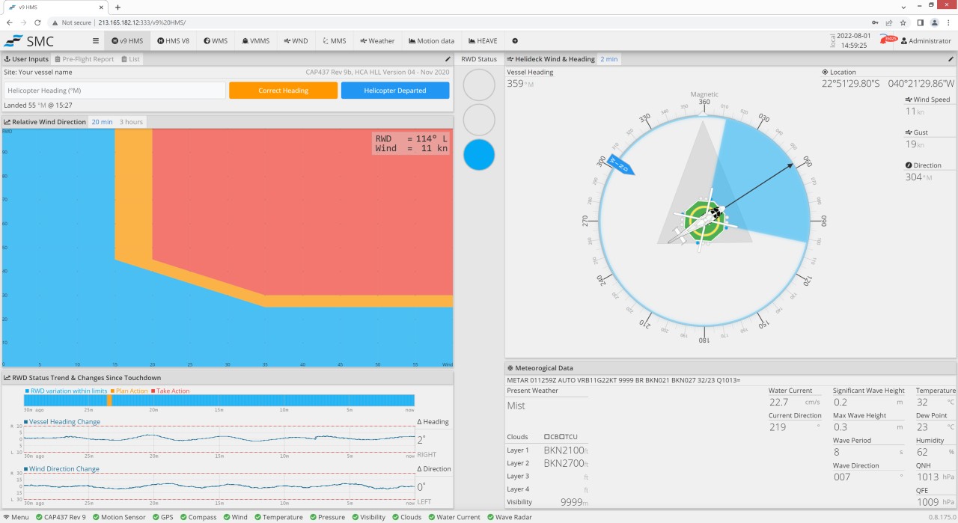Screen dimensions: 958x523
Task: Click the SMC logo
Action: click(29, 41)
